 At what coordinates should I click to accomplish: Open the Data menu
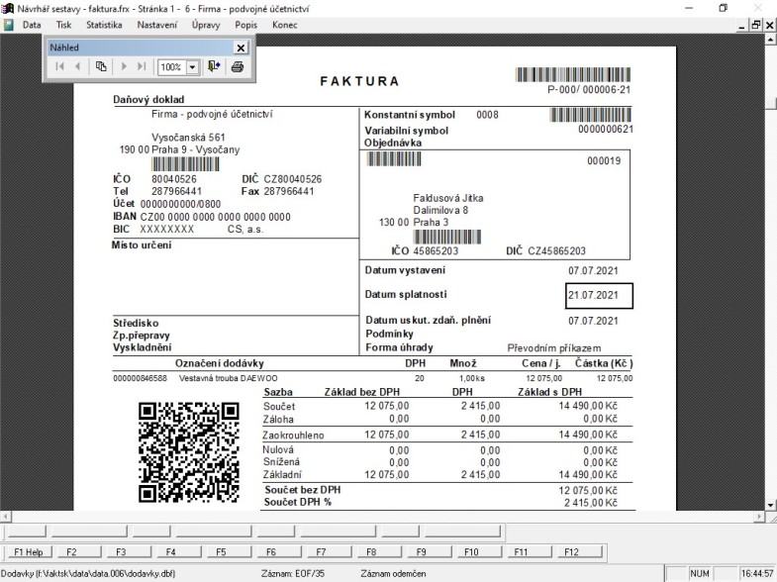click(x=32, y=25)
